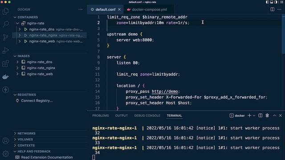This screenshot has height=160, width=285.
Task: Collapse the nginx-rate compose group
Action: 17,23
